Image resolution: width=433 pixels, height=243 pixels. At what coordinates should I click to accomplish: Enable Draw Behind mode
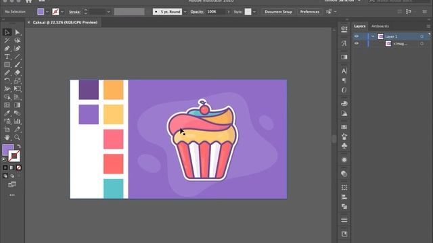(x=12, y=175)
